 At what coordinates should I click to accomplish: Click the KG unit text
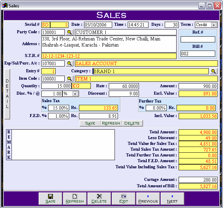click(x=76, y=86)
